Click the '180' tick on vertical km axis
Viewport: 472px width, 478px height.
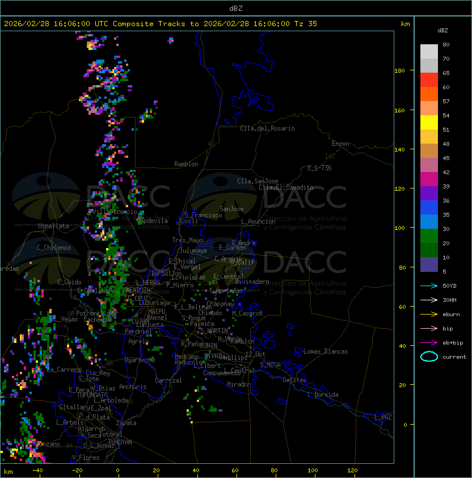399,70
